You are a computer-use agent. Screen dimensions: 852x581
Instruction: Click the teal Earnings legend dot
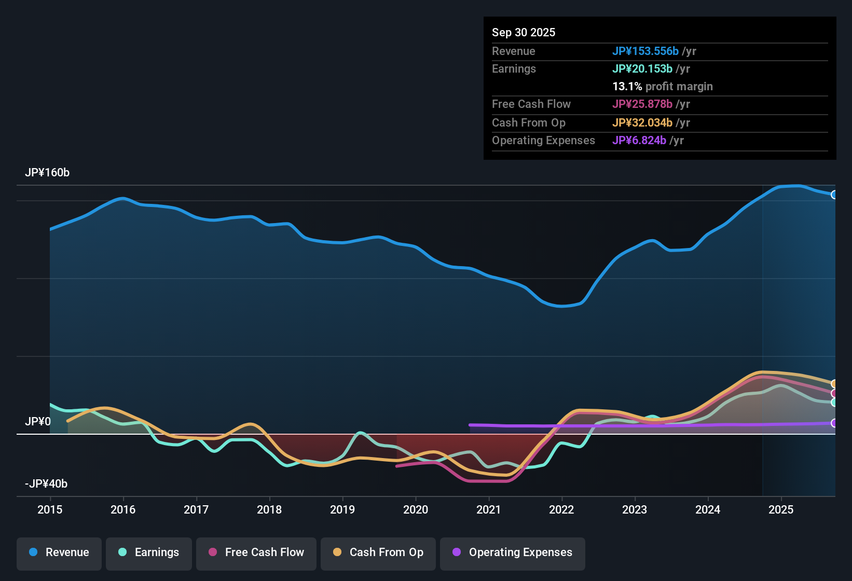pos(122,552)
